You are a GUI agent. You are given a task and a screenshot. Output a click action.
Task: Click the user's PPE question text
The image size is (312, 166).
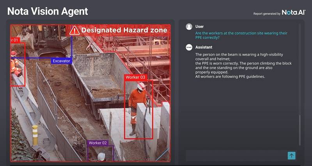click(x=241, y=36)
